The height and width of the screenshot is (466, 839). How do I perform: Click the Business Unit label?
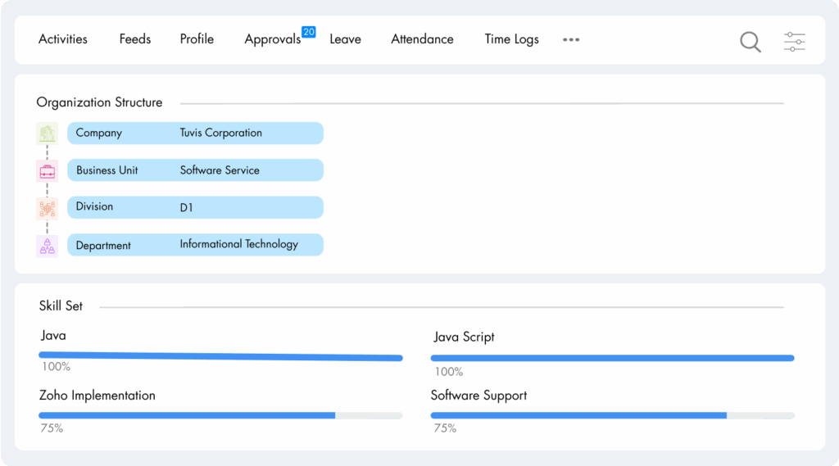(107, 170)
